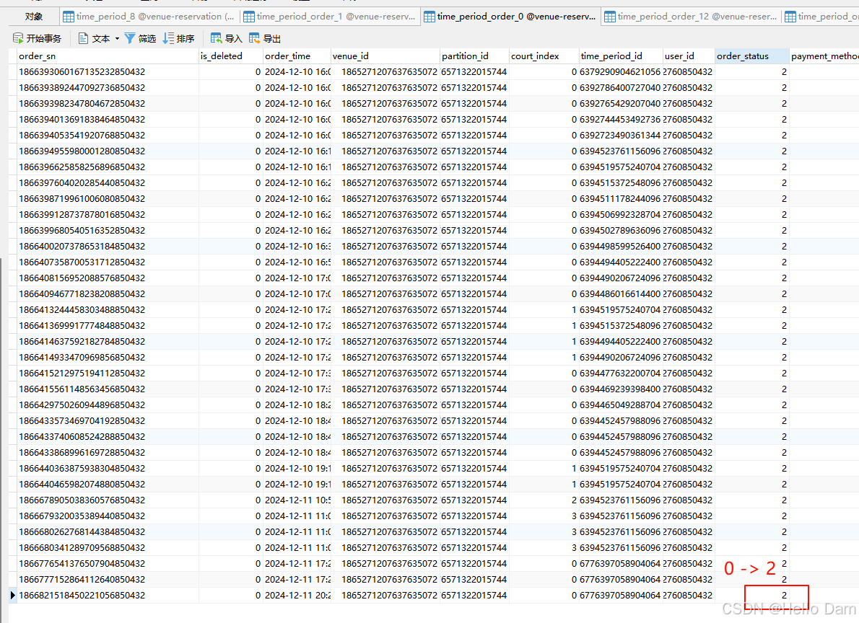Screen dimensions: 859x623
Task: Click the Export (导出) icon
Action: click(254, 38)
